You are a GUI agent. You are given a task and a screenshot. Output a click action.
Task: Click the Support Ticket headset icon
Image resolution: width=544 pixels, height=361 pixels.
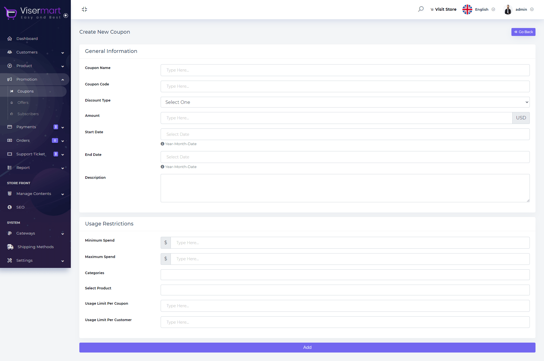[x=9, y=154]
